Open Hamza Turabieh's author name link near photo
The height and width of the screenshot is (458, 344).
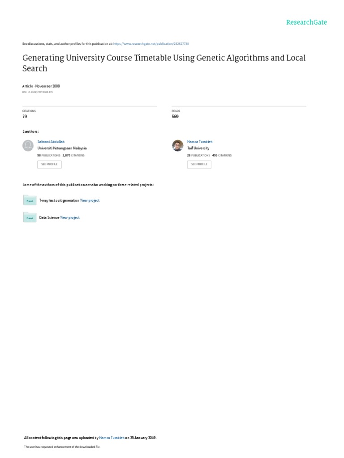200,141
